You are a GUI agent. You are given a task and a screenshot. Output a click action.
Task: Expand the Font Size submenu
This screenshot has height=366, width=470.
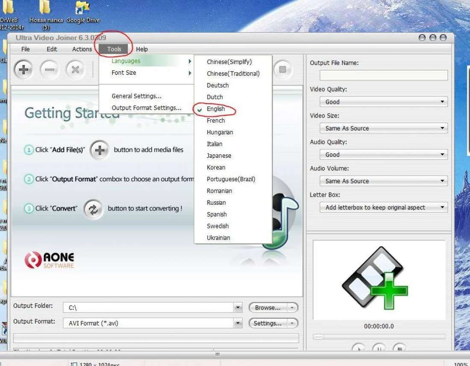pos(147,73)
